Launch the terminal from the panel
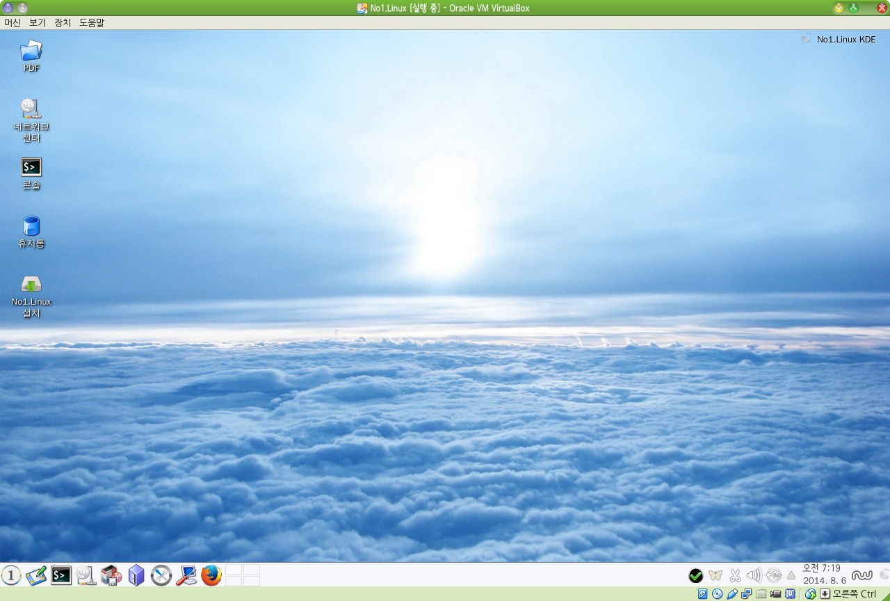This screenshot has height=601, width=890. click(x=61, y=575)
